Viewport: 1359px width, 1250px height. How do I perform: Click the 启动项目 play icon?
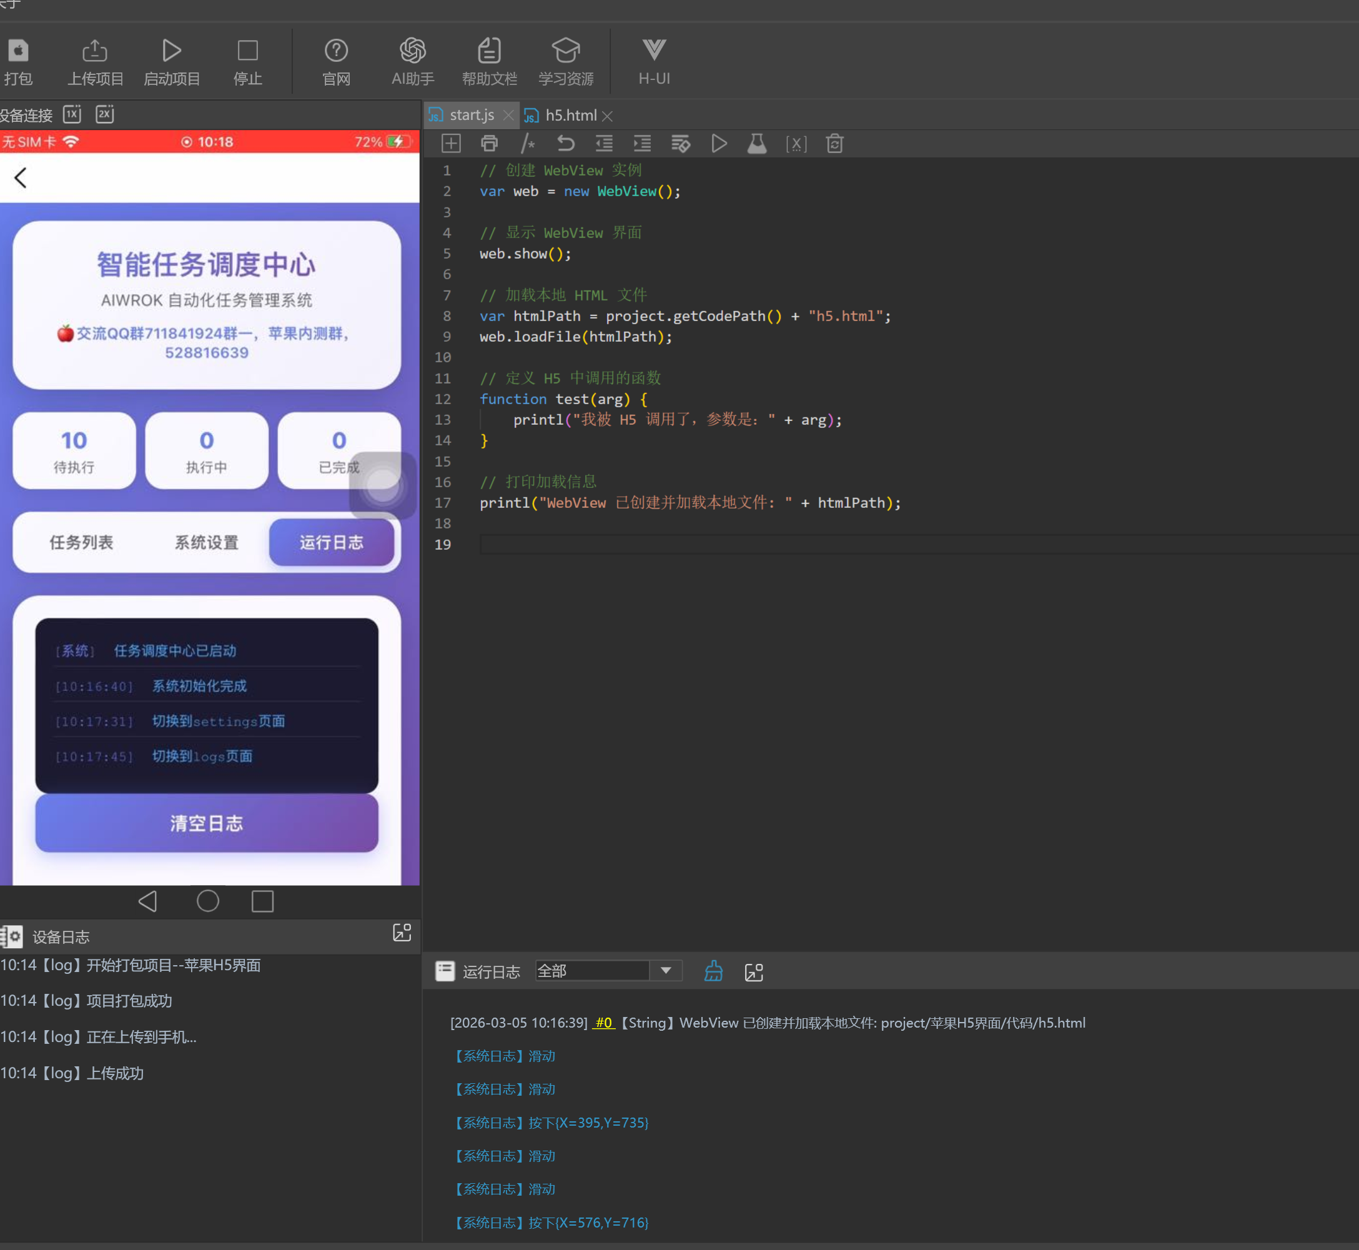click(x=172, y=51)
